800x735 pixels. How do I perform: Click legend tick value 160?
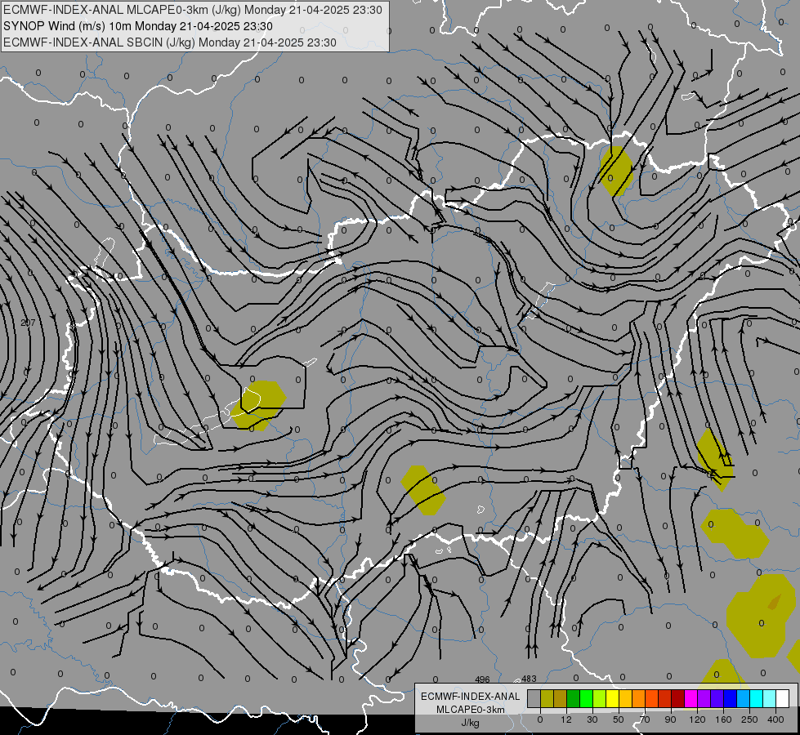723,719
